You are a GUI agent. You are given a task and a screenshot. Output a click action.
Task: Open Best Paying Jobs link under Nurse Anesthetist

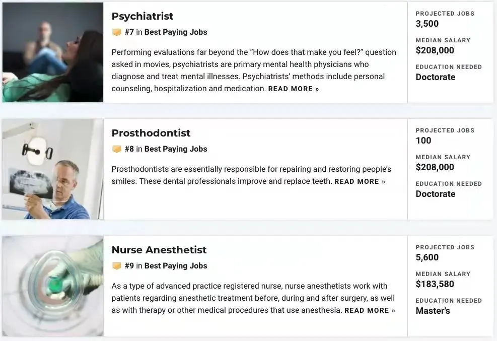pos(176,266)
